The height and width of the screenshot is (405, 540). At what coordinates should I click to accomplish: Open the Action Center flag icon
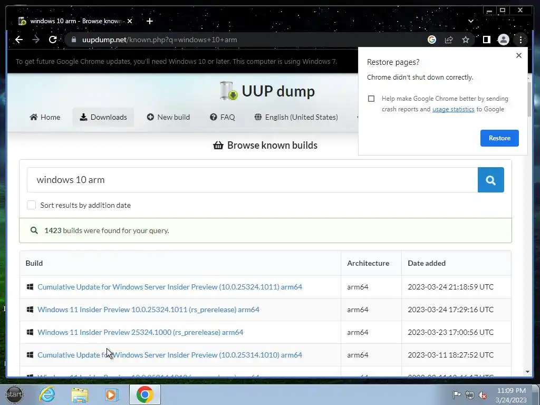(x=457, y=394)
